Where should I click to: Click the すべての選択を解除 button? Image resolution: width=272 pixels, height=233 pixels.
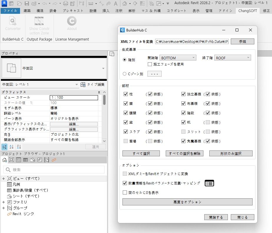pyautogui.click(x=184, y=153)
